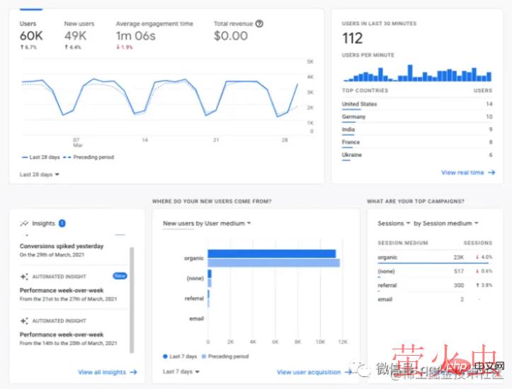Click the first Automated Insight sparkle icon
Viewport: 512px width, 389px height.
(24, 277)
